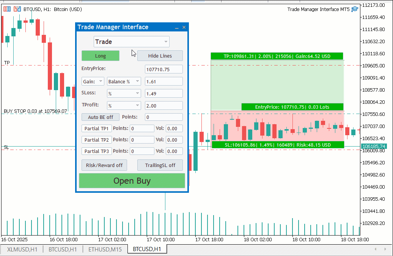The image size is (393, 256).
Task: Toggle Auto BE off in Trade Manager
Action: coord(100,117)
